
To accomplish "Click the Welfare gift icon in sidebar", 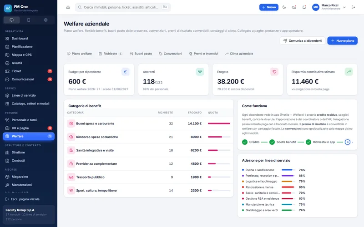I will (x=7, y=136).
